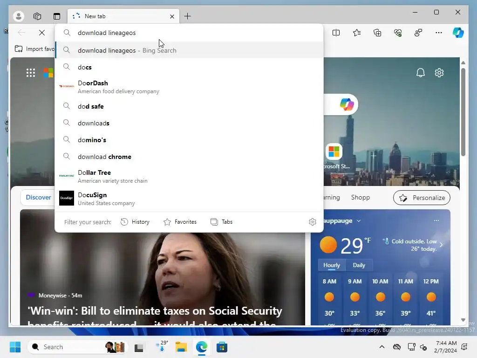477x358 pixels.
Task: Open Microsoft Store from taskbar
Action: point(222,347)
